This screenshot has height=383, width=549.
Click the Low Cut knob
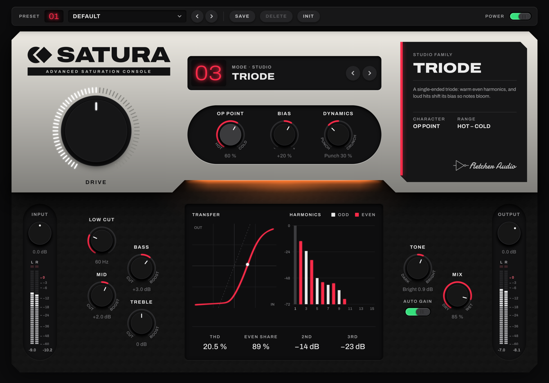102,241
